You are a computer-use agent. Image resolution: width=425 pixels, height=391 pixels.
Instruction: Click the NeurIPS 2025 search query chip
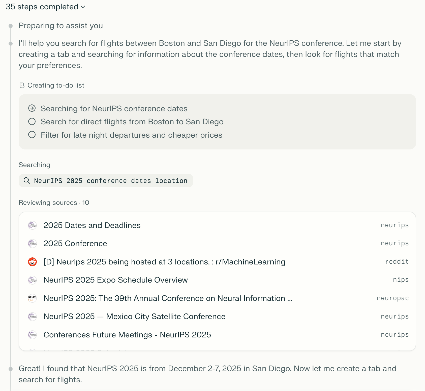pos(106,181)
